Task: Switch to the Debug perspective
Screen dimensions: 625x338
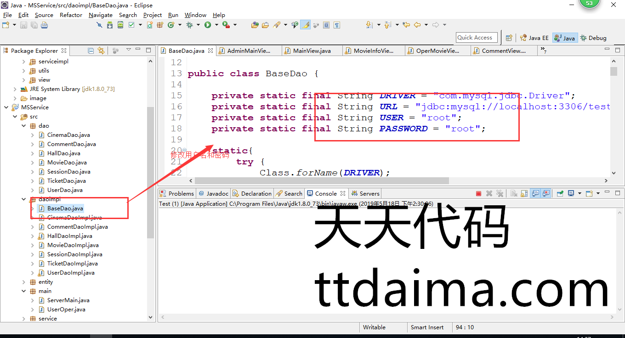Action: [x=593, y=38]
